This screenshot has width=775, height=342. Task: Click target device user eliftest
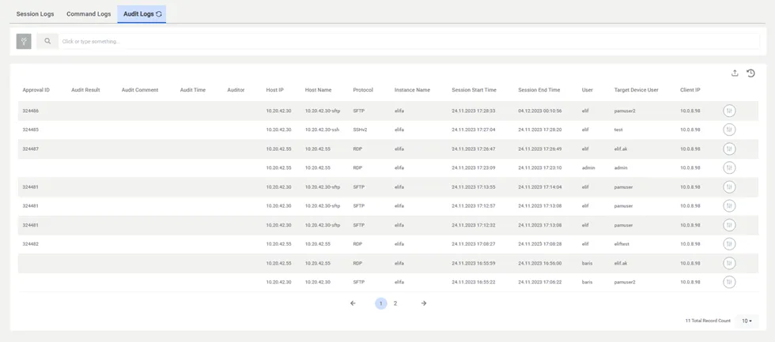tap(622, 244)
